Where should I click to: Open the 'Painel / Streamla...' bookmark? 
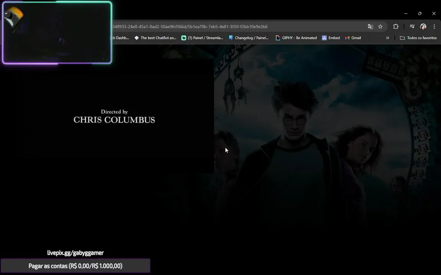(x=202, y=38)
